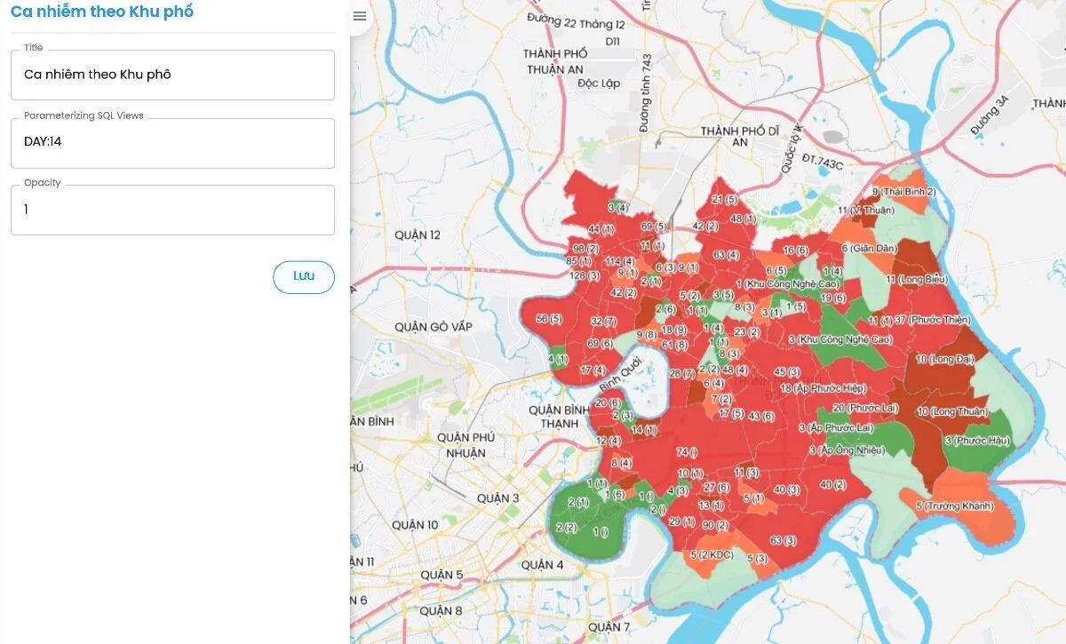
Task: Click the map label 114 (4)
Action: 620,261
